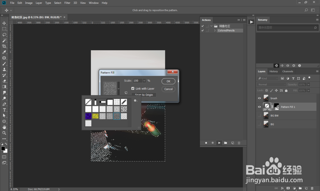The height and width of the screenshot is (191, 320).
Task: Click the Scale value input field
Action: 138,81
